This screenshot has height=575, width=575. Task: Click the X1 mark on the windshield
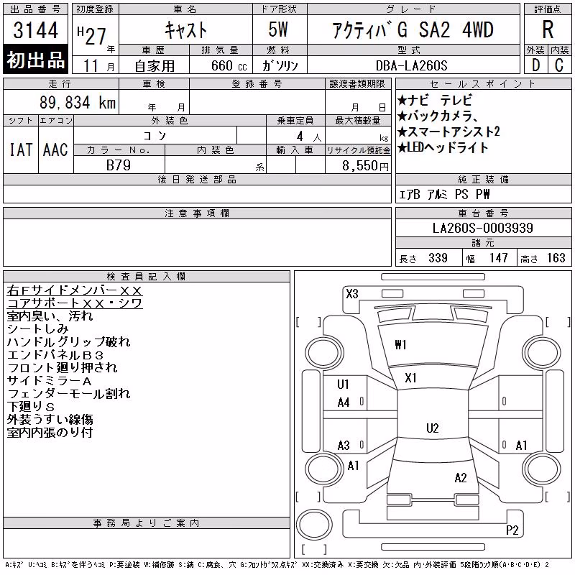pyautogui.click(x=410, y=378)
